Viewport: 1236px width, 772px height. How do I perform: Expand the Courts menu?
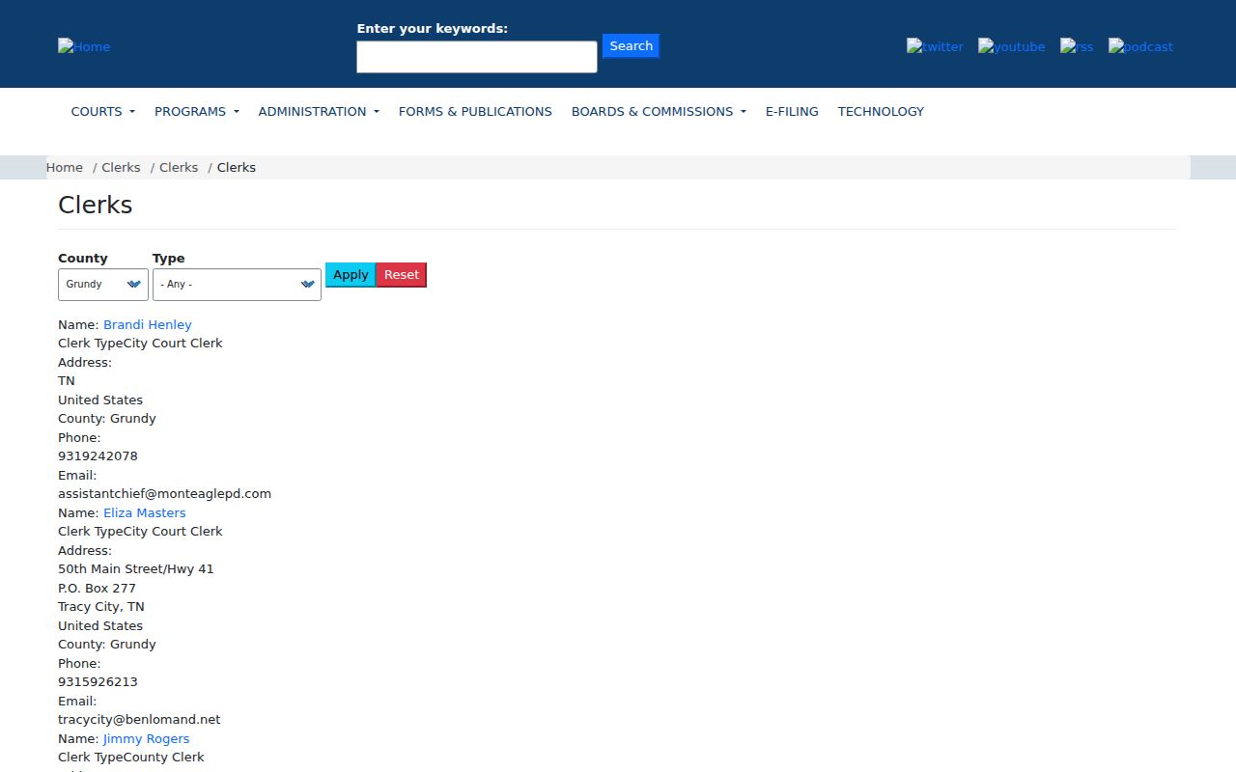click(103, 111)
